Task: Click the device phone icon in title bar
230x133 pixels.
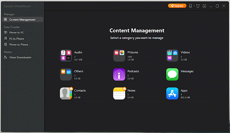Action: click(190, 6)
